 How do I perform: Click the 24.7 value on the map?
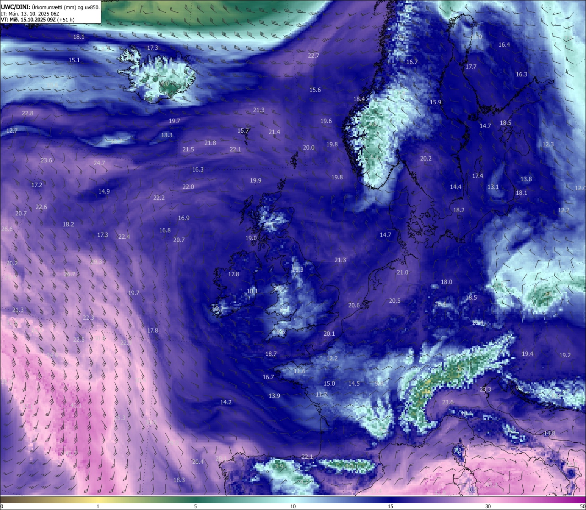[x=99, y=163]
